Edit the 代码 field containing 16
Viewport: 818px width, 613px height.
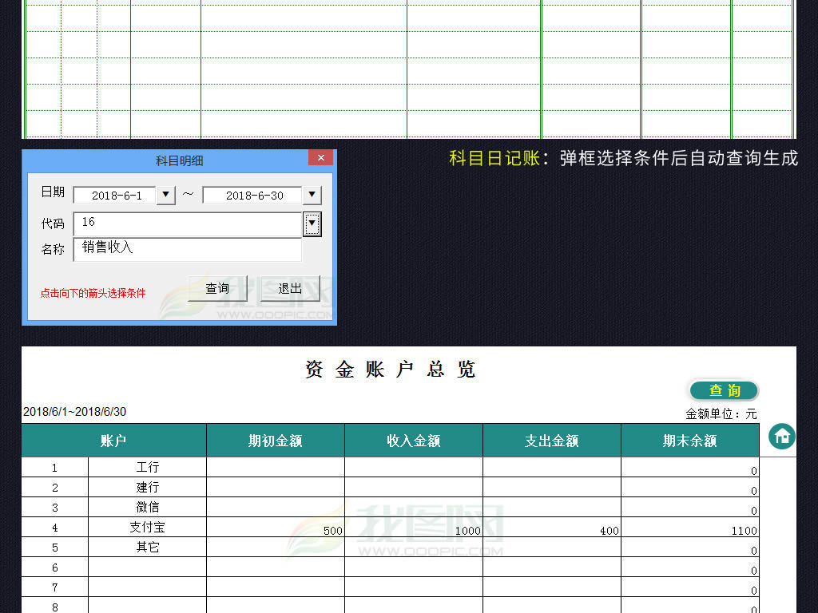184,223
